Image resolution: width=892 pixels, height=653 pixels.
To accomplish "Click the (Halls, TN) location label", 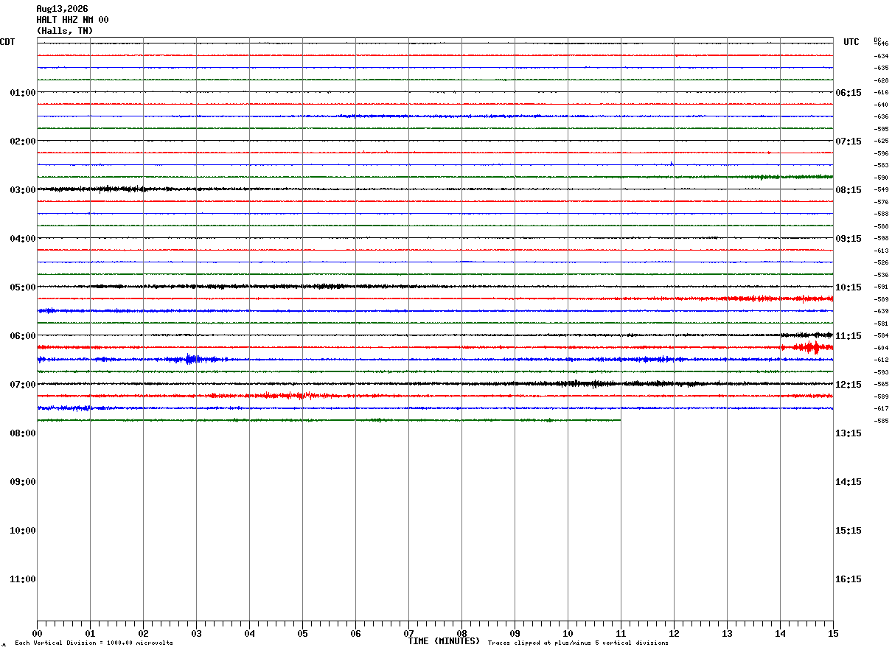I will click(x=65, y=31).
